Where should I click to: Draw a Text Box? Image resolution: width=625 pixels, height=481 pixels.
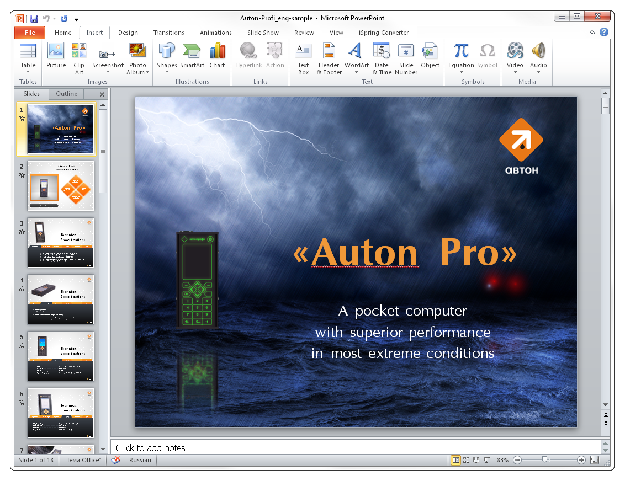303,58
